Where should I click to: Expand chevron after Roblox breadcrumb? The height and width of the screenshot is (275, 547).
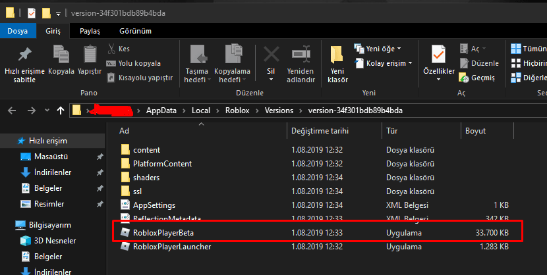coord(258,111)
